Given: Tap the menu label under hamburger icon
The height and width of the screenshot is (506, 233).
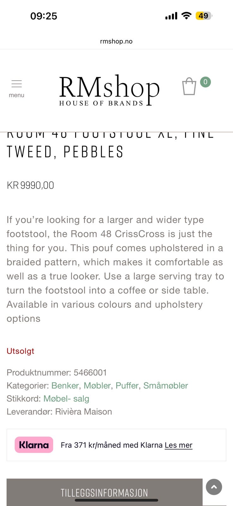Looking at the screenshot, I should [x=16, y=95].
